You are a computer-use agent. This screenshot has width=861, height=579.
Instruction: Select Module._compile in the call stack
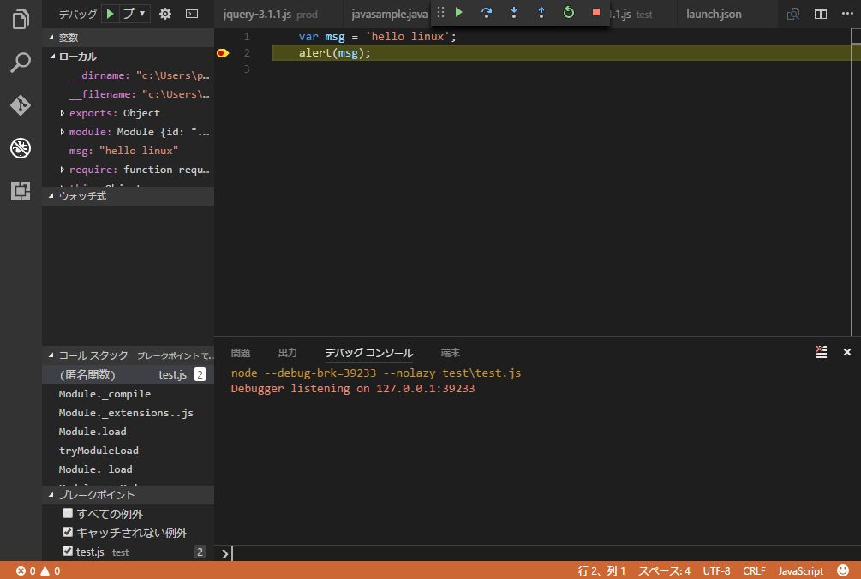[105, 394]
